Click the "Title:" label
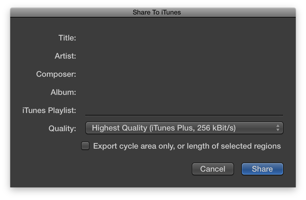 [67, 38]
